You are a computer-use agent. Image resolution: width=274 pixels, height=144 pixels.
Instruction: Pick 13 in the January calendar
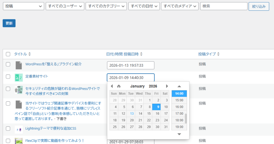tap(132, 113)
